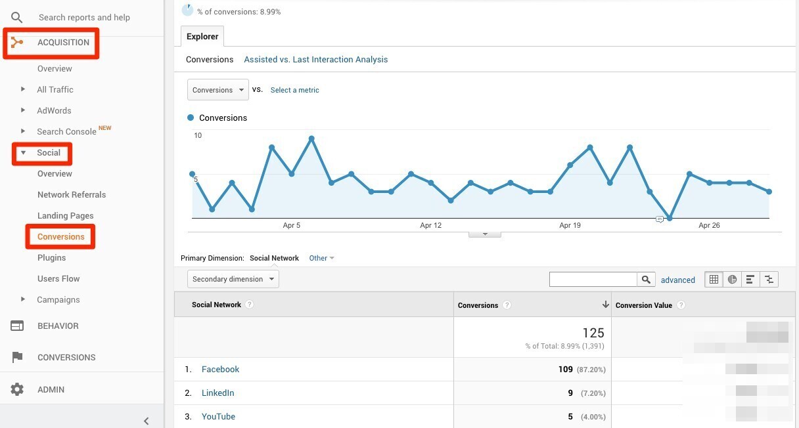
Task: Switch to performance bar view icon
Action: point(750,280)
